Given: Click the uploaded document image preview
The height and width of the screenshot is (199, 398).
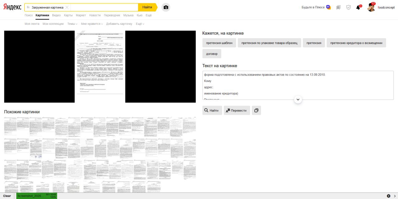Looking at the screenshot, I should [x=100, y=67].
